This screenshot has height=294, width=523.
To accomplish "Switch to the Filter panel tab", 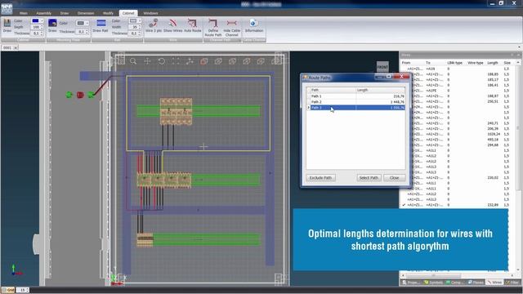I will (512, 283).
